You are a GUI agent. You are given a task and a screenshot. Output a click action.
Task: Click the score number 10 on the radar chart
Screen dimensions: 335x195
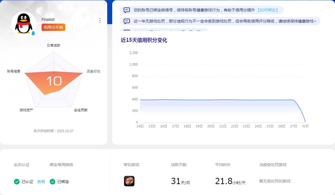(55, 81)
